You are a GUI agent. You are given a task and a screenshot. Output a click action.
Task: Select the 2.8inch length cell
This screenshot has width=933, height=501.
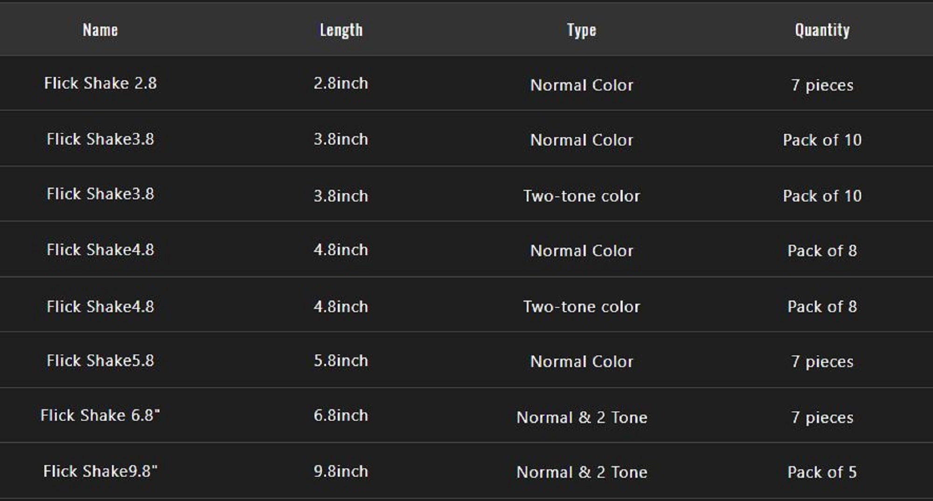click(x=341, y=83)
